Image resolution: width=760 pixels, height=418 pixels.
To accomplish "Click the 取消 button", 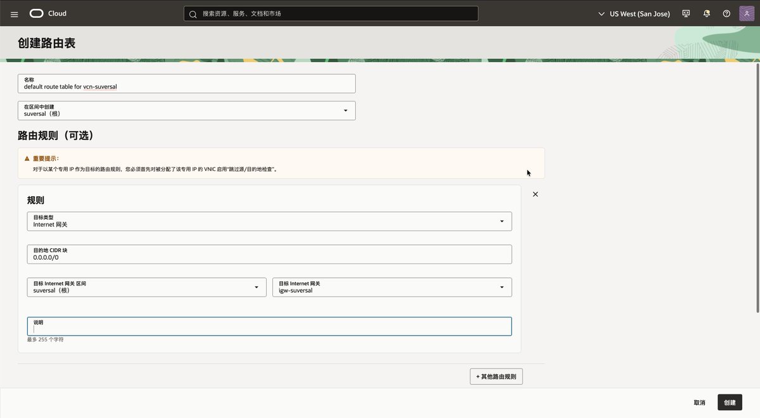I will [x=699, y=402].
